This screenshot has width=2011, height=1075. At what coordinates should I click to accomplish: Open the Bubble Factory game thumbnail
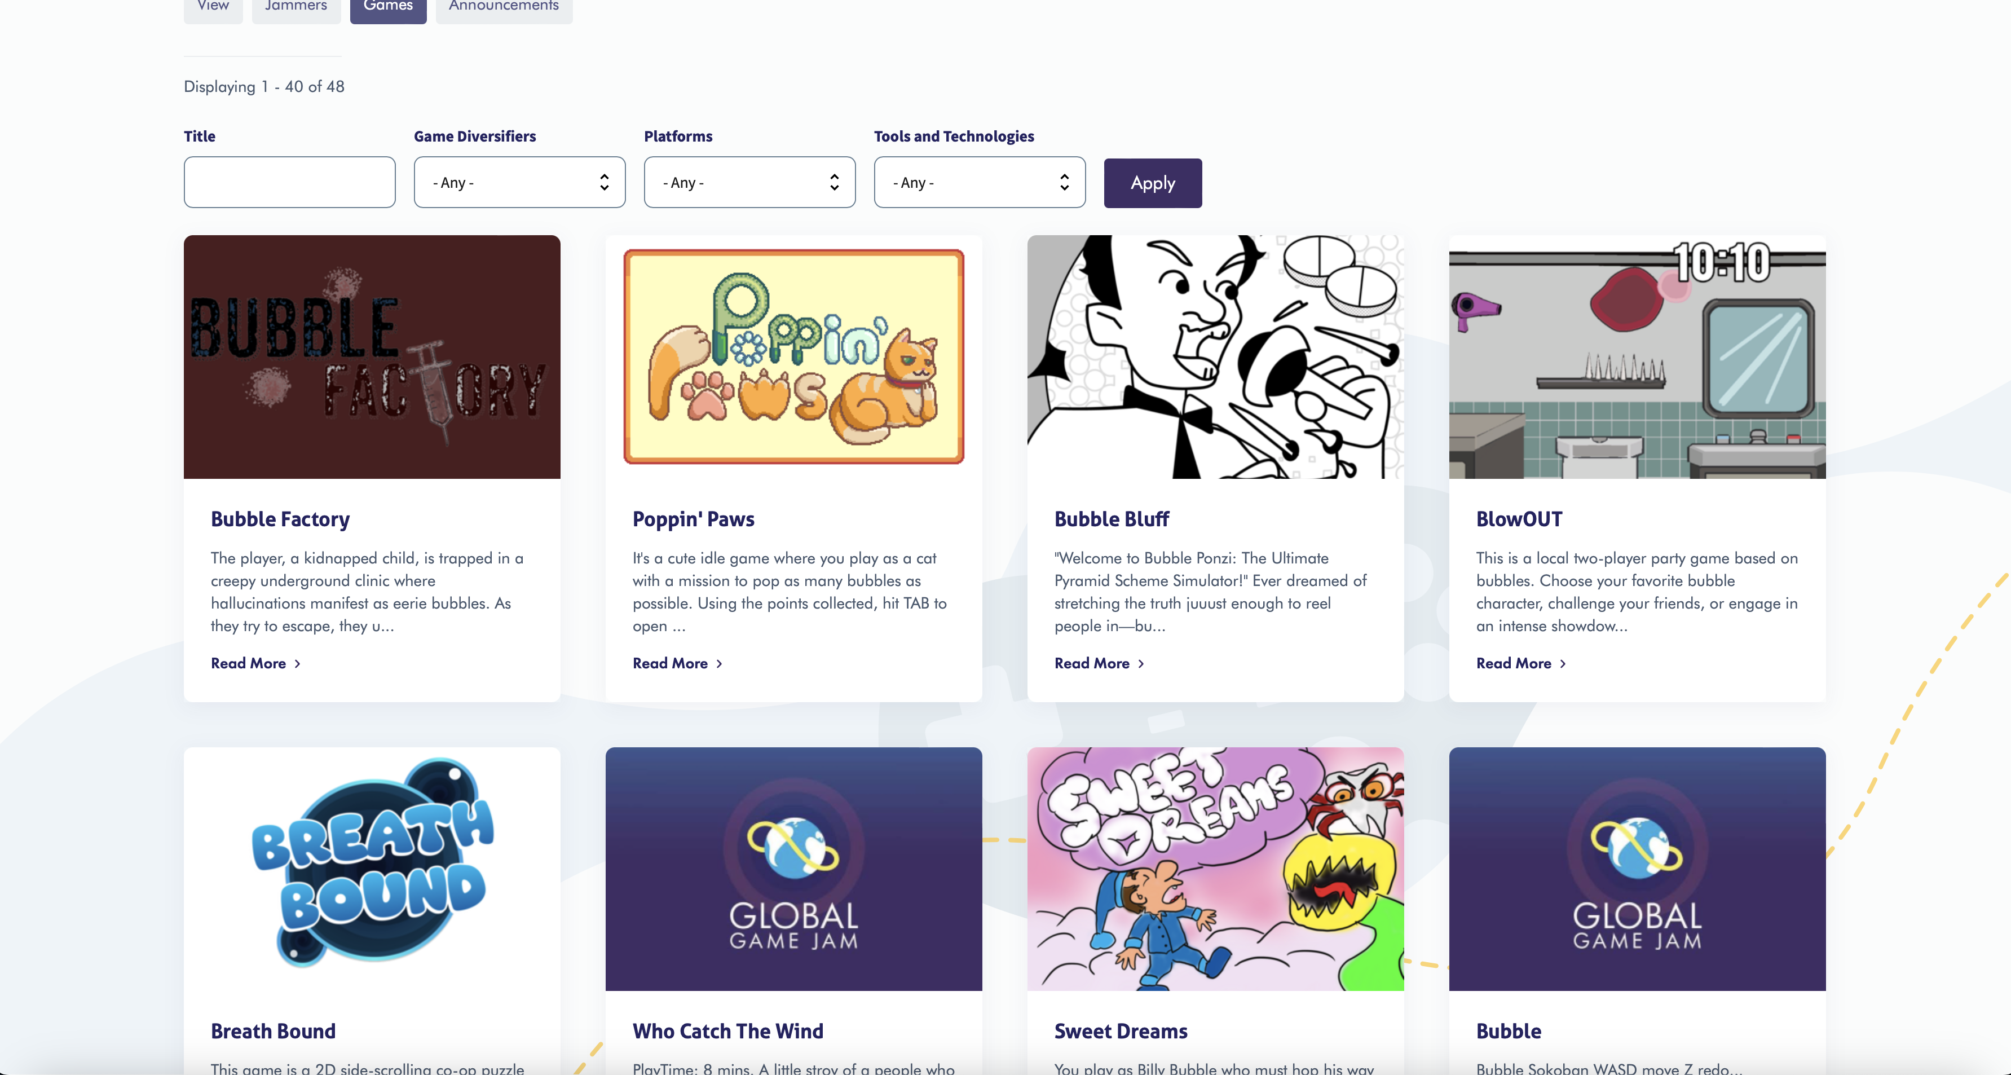point(372,356)
